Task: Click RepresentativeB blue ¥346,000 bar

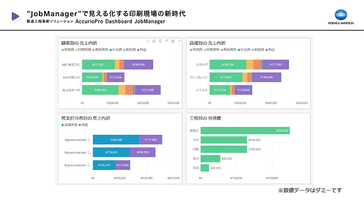Action: coord(116,140)
